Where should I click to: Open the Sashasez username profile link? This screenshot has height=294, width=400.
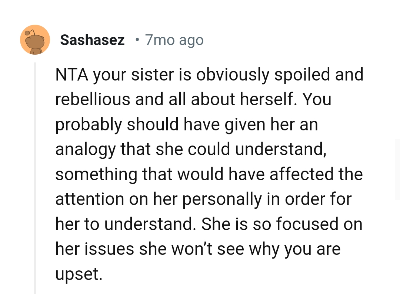[92, 40]
